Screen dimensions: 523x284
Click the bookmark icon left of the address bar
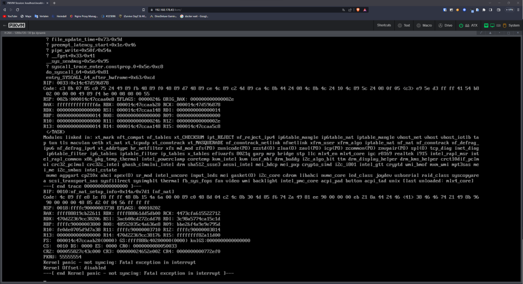point(143,9)
